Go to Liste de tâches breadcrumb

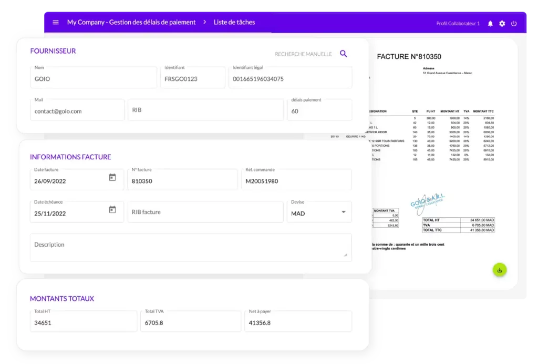(234, 23)
